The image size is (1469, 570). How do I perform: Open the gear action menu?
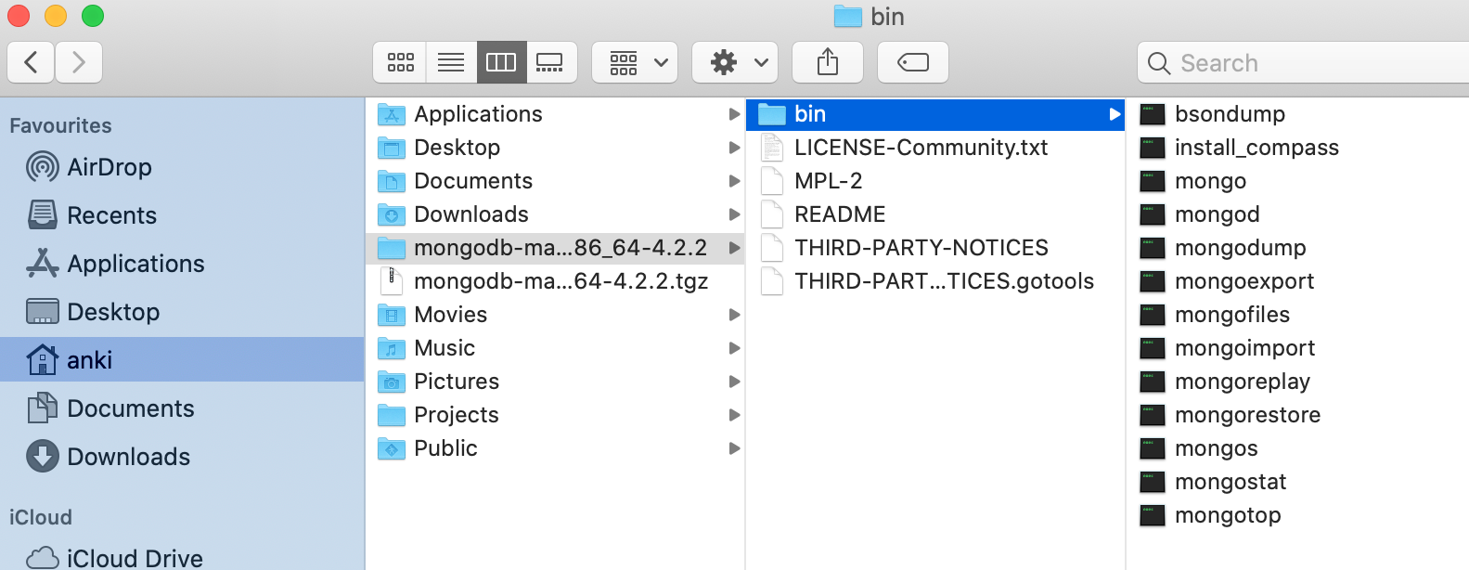click(735, 62)
